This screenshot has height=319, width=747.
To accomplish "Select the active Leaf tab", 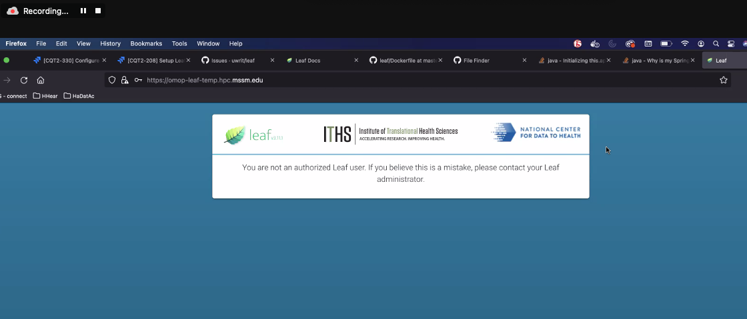I will click(724, 61).
